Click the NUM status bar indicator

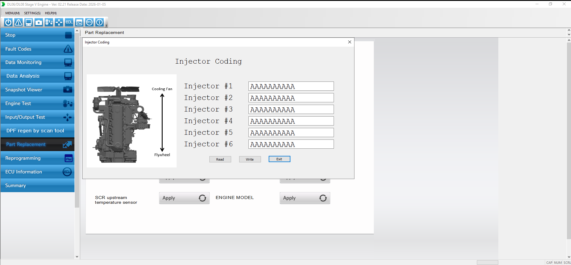click(x=558, y=263)
